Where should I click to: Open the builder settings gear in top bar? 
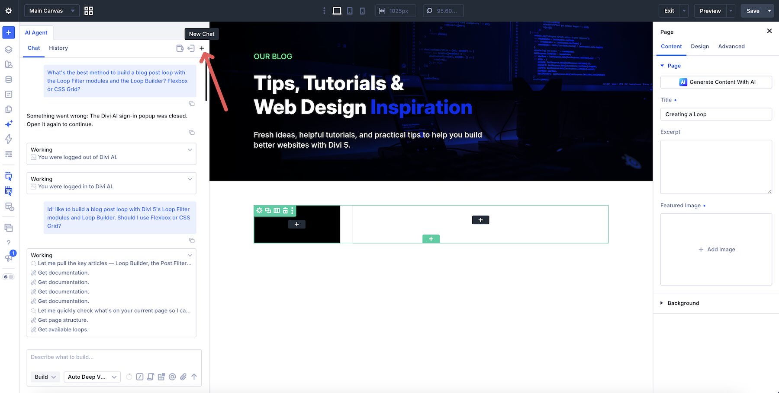point(9,11)
